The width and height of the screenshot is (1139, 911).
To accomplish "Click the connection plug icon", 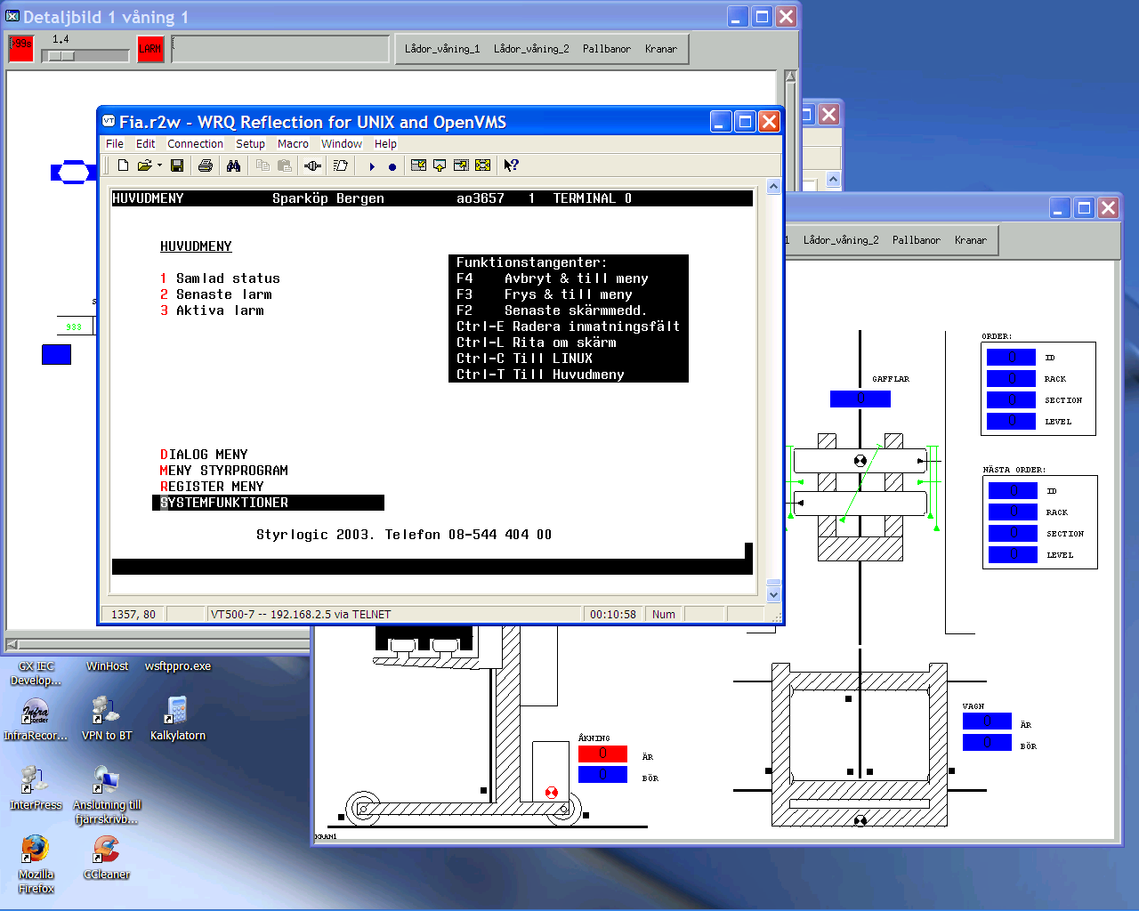I will [x=312, y=165].
